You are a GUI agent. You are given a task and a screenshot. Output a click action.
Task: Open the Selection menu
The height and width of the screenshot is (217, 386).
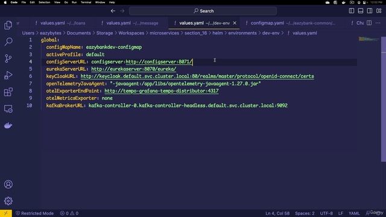[x=44, y=2]
